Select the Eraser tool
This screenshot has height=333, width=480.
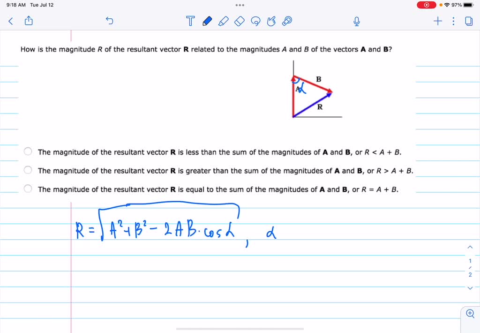tap(239, 21)
